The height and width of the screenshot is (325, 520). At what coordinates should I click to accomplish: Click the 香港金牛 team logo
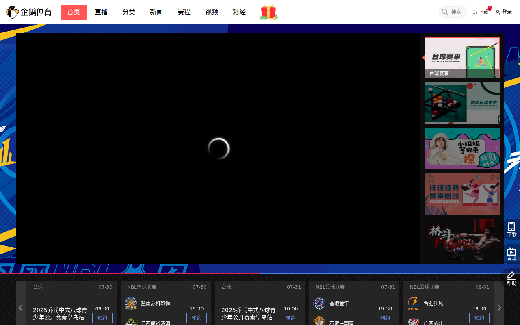click(319, 303)
